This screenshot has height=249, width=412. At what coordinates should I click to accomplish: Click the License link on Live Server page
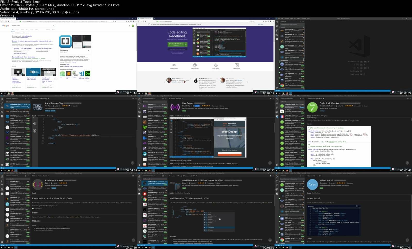click(222, 106)
